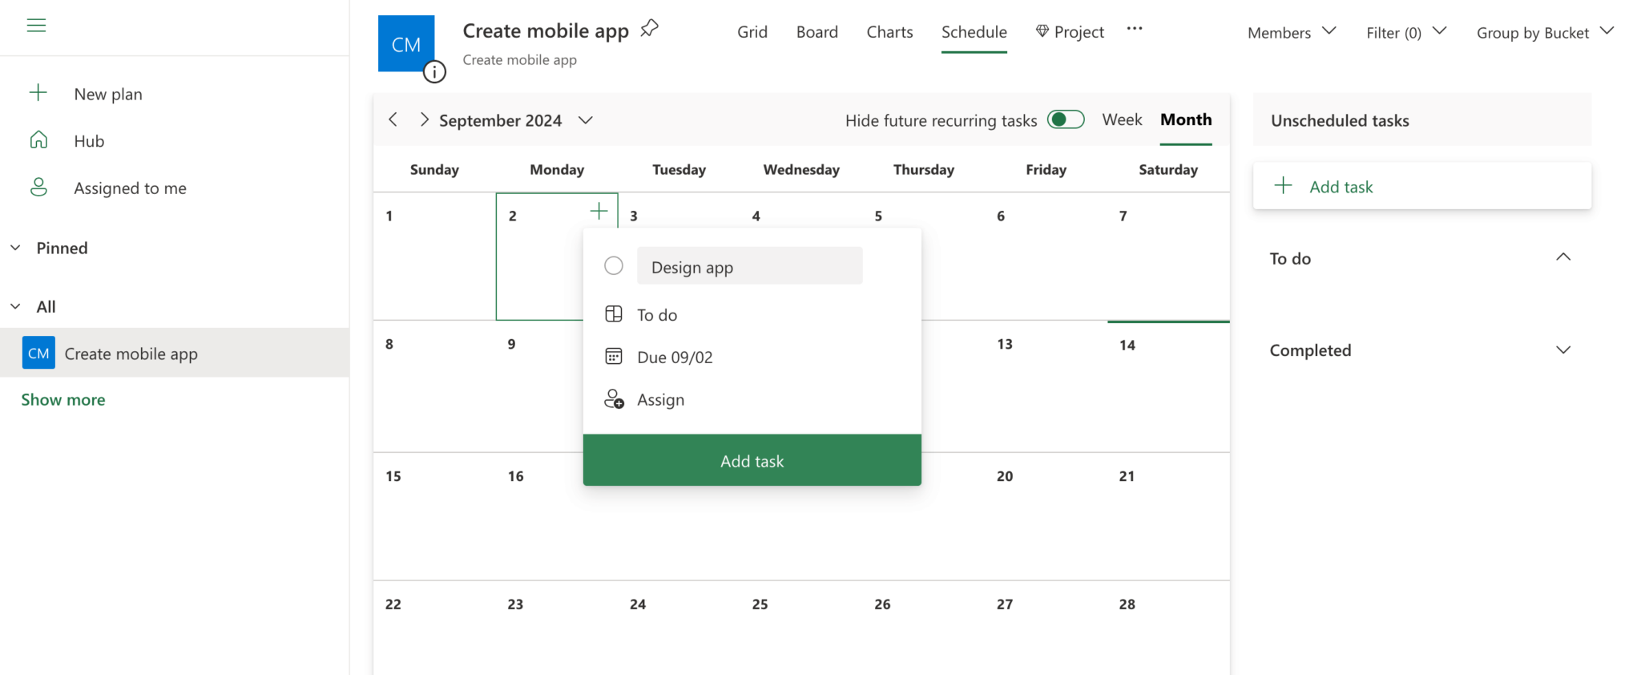Open Hub from sidebar
1641x675 pixels.
tap(89, 141)
